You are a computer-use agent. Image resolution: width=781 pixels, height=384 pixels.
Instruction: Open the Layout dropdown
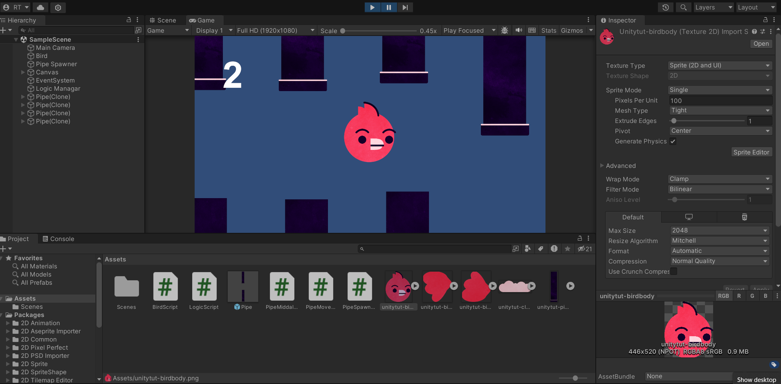[x=756, y=7]
